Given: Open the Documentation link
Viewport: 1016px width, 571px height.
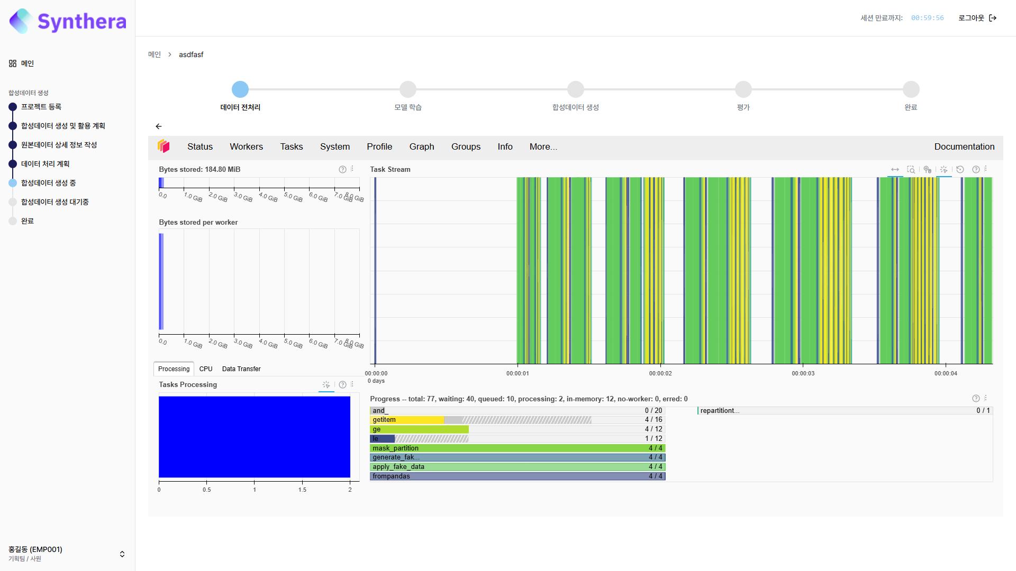Looking at the screenshot, I should pos(964,146).
